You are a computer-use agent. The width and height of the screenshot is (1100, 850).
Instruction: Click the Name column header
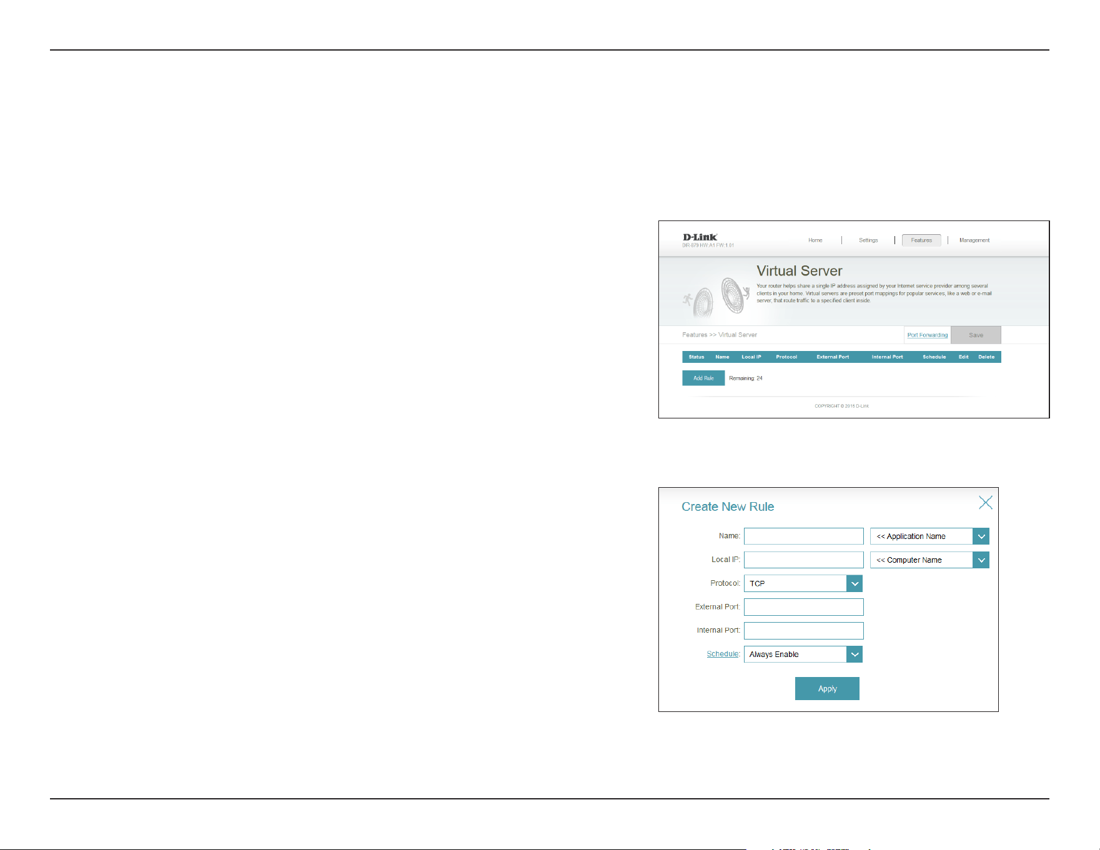click(x=722, y=357)
